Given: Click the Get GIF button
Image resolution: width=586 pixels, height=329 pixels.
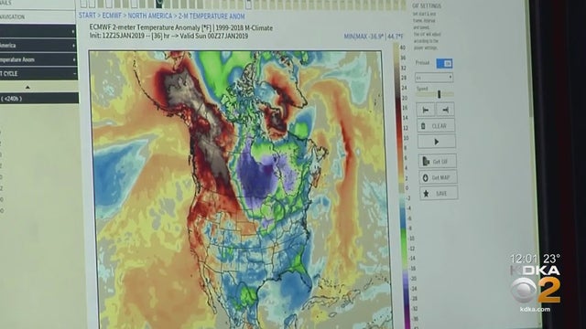Looking at the screenshot, I should (438, 161).
